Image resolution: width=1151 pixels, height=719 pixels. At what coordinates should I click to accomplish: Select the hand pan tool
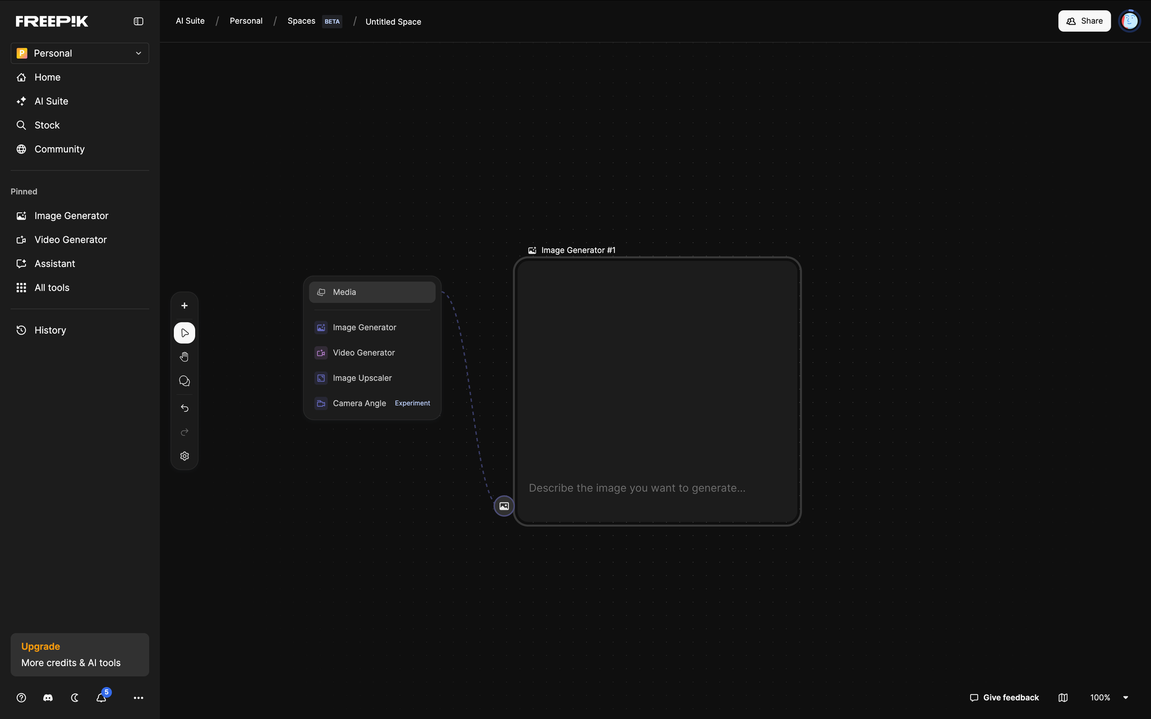point(184,357)
